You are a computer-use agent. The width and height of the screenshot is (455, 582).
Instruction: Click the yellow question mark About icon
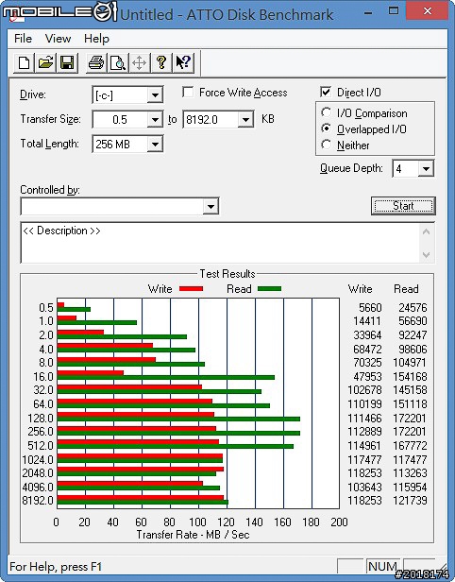click(x=161, y=62)
